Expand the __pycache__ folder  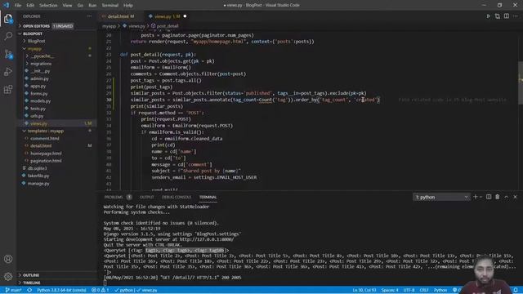coord(56,56)
